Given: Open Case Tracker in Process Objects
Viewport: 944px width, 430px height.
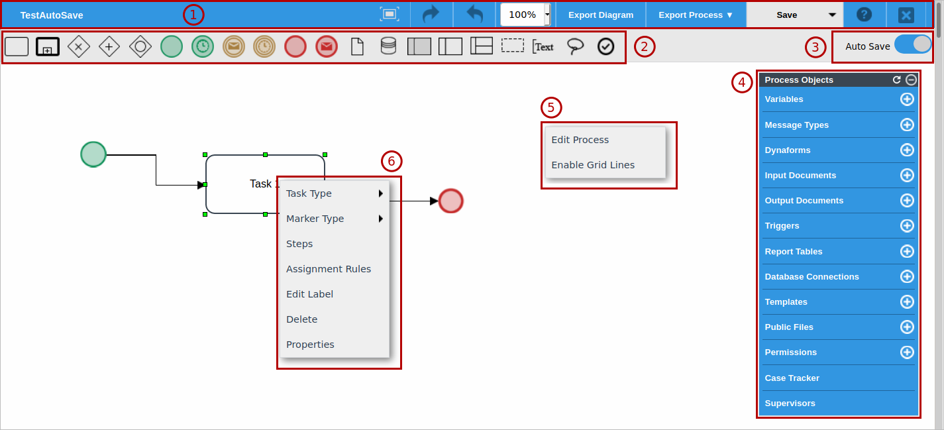Looking at the screenshot, I should point(792,378).
